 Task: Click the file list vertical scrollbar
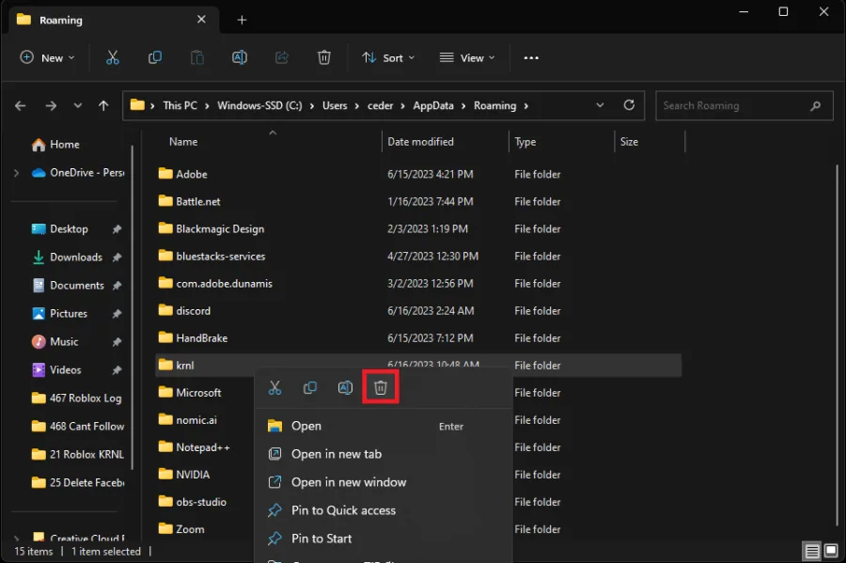coord(837,345)
